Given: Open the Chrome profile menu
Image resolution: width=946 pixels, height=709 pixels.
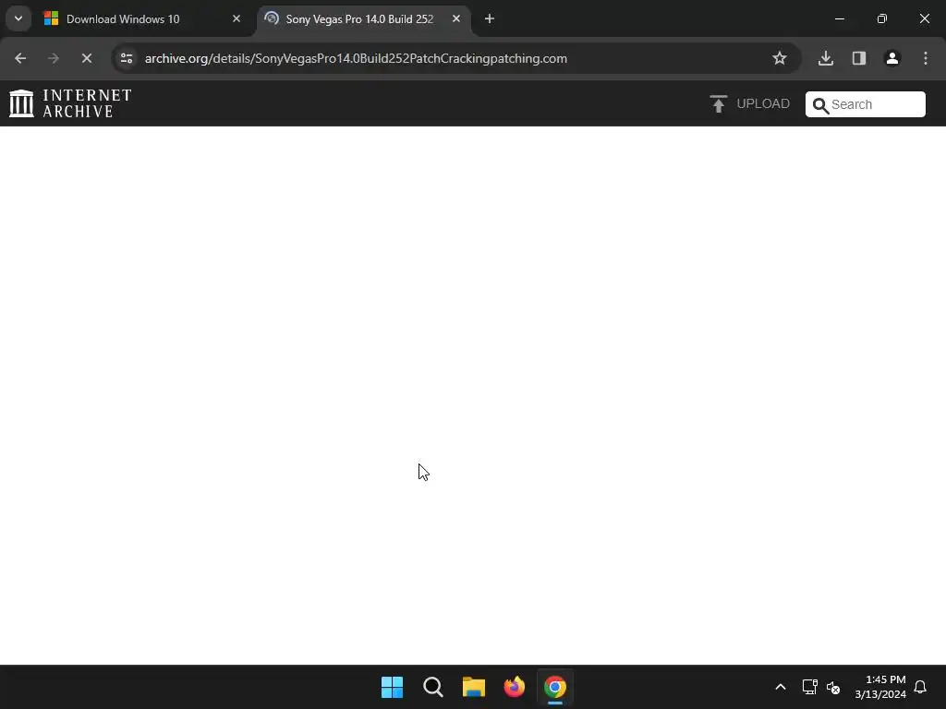Looking at the screenshot, I should pos(891,58).
